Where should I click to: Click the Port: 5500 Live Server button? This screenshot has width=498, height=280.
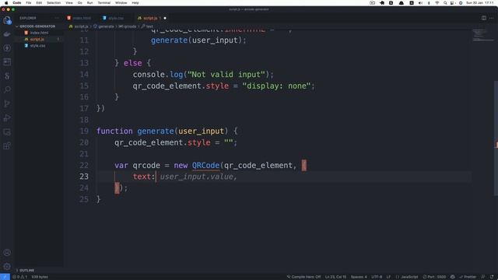click(434, 277)
